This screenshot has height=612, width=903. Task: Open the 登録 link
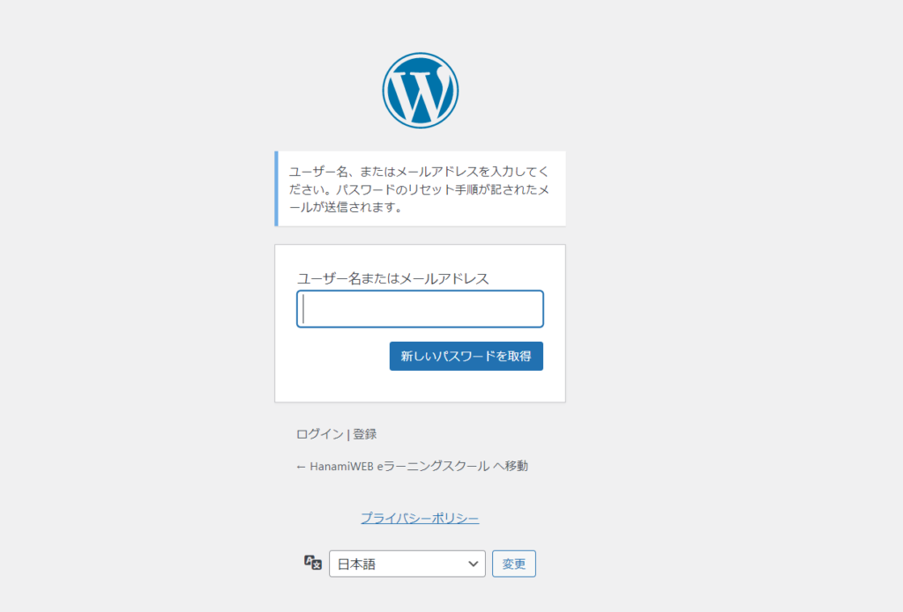point(364,434)
